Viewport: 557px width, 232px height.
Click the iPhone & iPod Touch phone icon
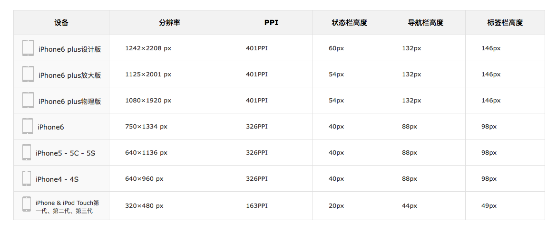click(27, 204)
